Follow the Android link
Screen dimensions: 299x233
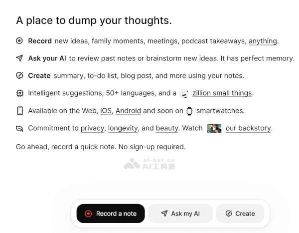[128, 111]
